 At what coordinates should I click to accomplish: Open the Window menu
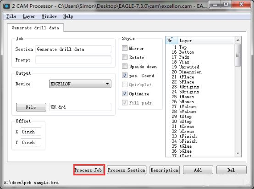pyautogui.click(x=49, y=17)
